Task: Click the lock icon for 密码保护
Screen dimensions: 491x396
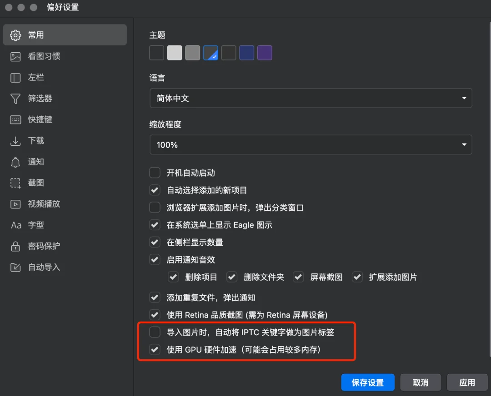Action: click(x=15, y=246)
